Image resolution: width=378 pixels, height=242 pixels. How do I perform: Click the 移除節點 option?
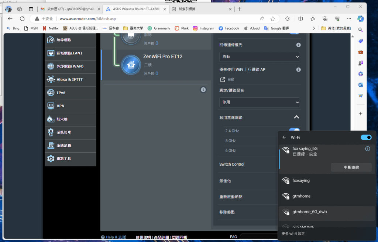click(x=227, y=212)
